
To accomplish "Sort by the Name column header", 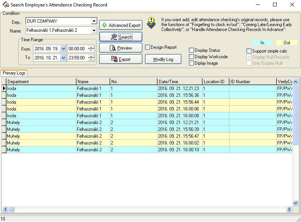I will point(93,82).
